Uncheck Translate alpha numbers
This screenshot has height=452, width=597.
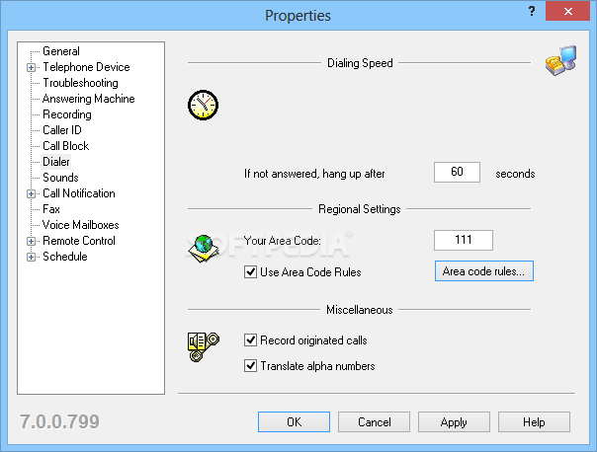[250, 366]
